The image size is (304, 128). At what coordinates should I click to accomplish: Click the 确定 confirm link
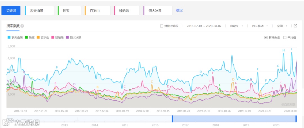179,10
